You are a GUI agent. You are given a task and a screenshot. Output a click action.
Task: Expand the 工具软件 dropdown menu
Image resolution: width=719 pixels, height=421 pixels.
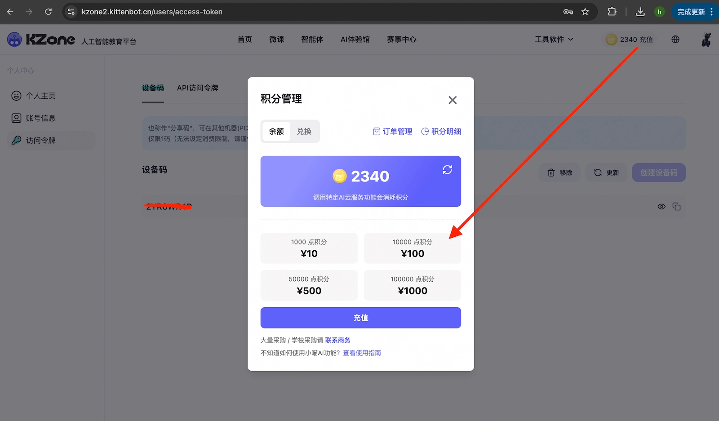(554, 40)
